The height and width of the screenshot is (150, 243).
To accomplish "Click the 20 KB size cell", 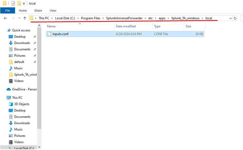I will 199,34.
